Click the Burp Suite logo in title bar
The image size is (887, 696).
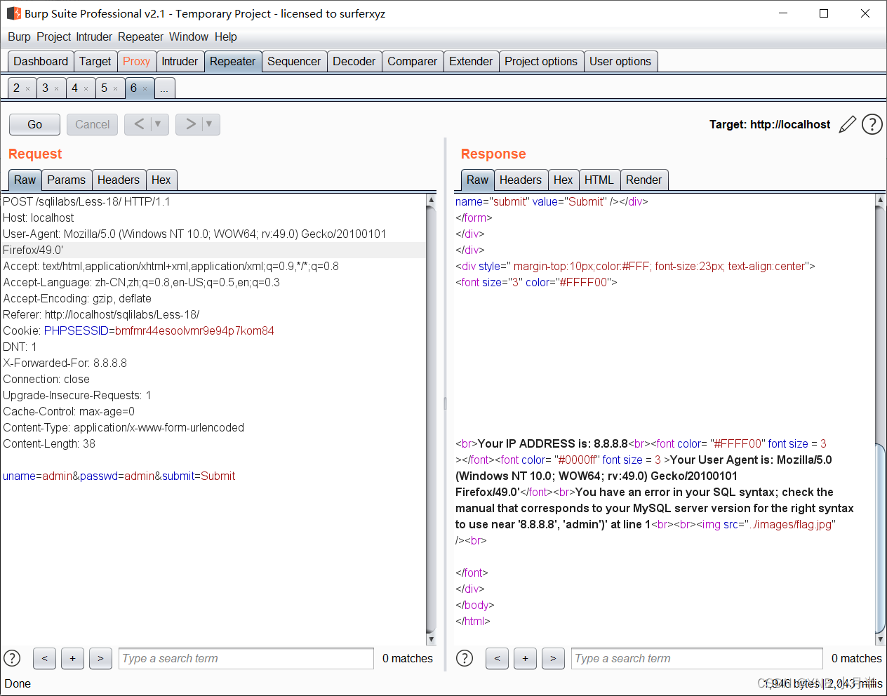click(x=13, y=13)
